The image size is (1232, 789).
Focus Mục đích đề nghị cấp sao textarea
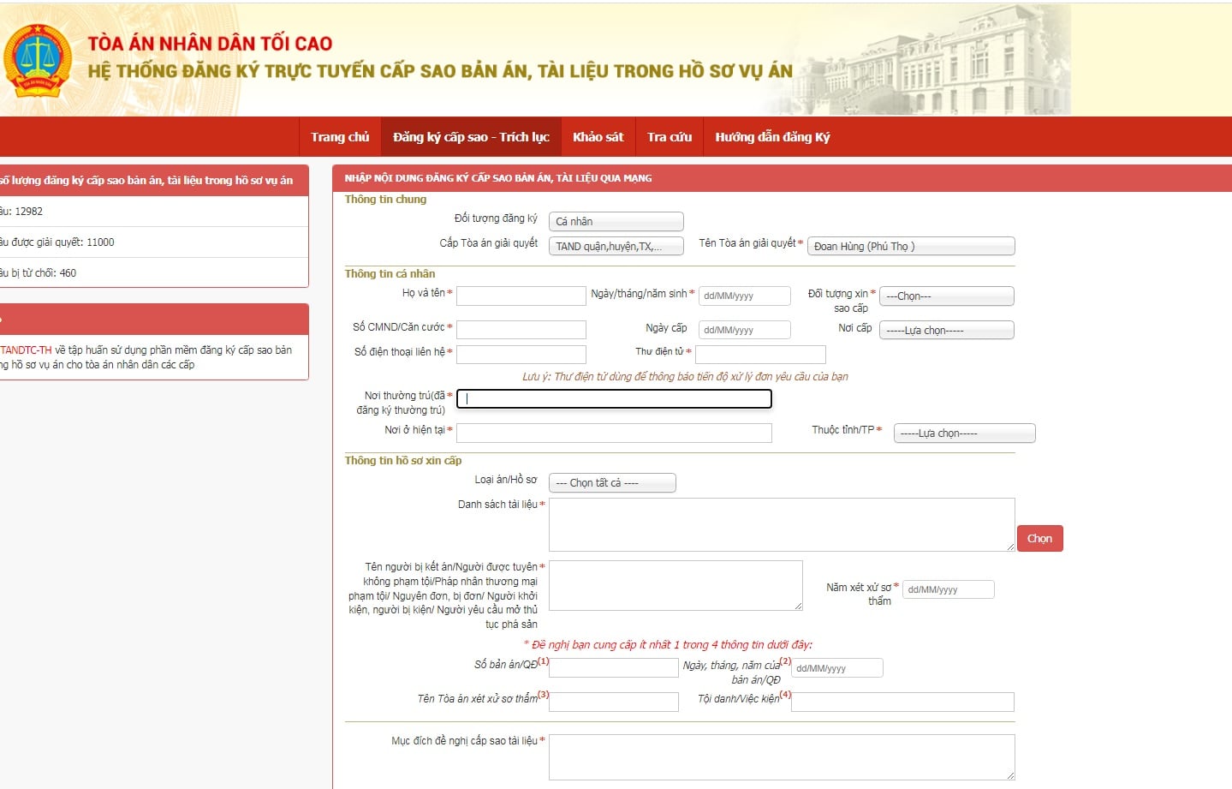click(x=782, y=757)
